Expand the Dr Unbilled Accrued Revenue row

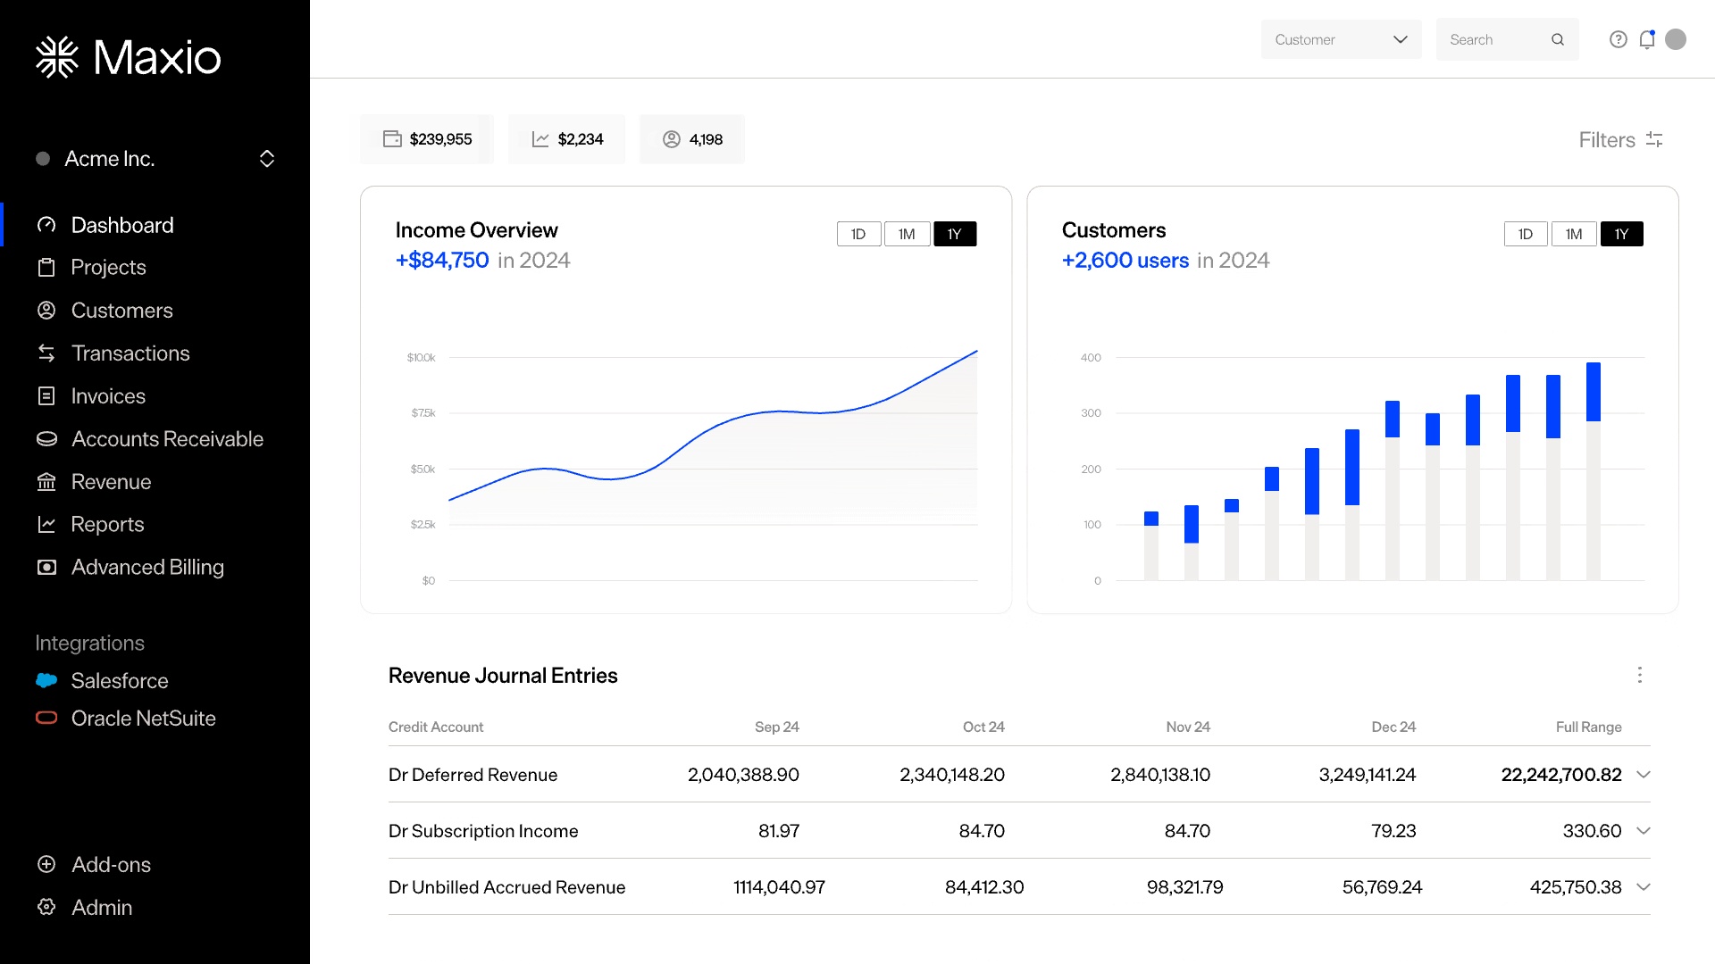1644,887
